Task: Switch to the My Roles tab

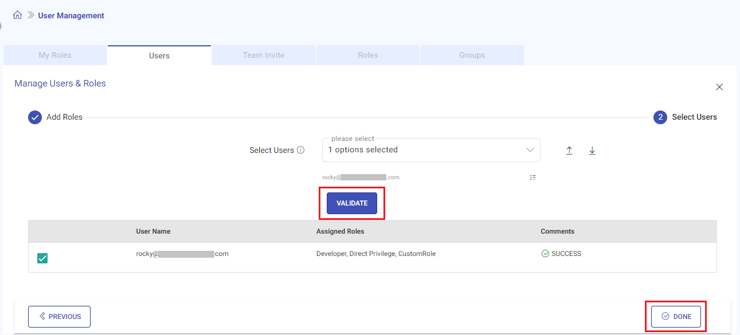Action: click(x=55, y=56)
